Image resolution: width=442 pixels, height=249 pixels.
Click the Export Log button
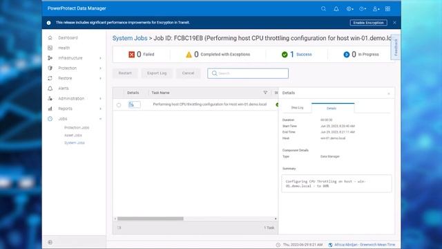(x=157, y=73)
